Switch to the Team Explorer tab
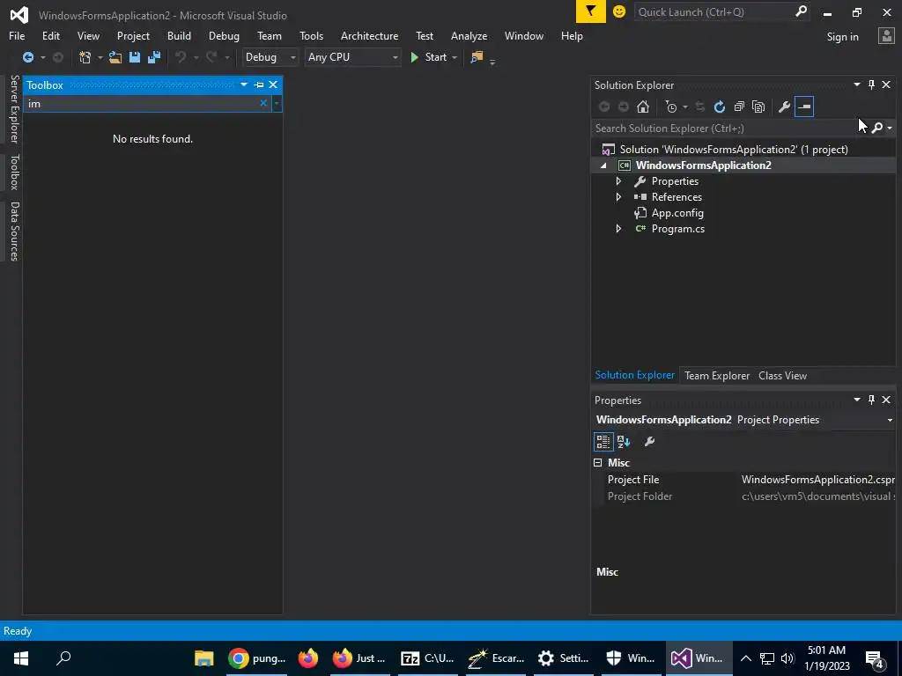Image resolution: width=902 pixels, height=676 pixels. pyautogui.click(x=717, y=376)
